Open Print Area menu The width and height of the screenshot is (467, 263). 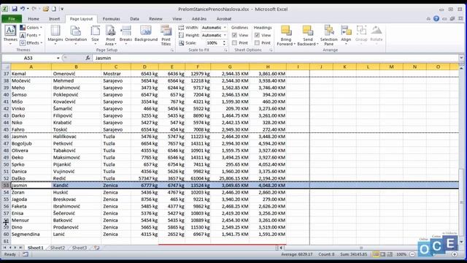(x=110, y=35)
